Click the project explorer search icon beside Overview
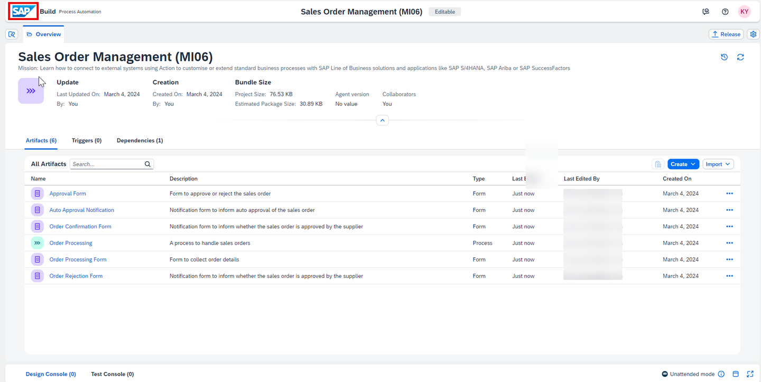 12,34
